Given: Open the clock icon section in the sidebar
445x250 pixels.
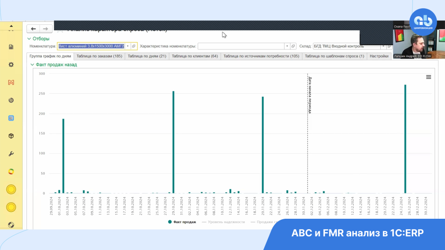Looking at the screenshot, I should [11, 100].
